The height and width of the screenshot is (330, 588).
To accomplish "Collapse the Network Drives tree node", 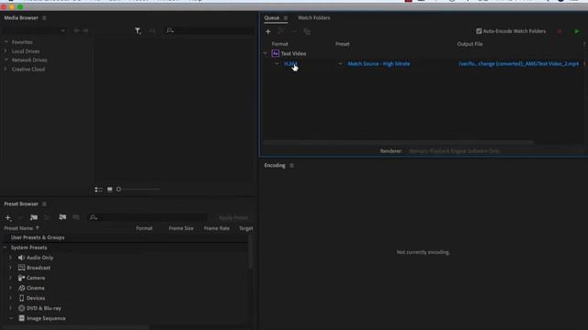I will [x=6, y=60].
